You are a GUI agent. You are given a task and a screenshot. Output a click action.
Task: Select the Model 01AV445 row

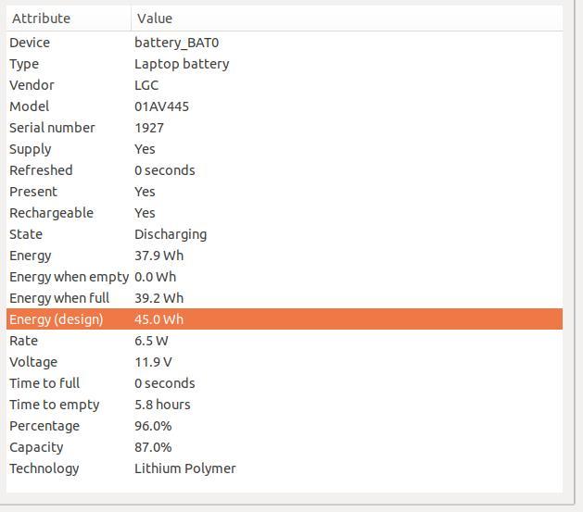pos(285,106)
